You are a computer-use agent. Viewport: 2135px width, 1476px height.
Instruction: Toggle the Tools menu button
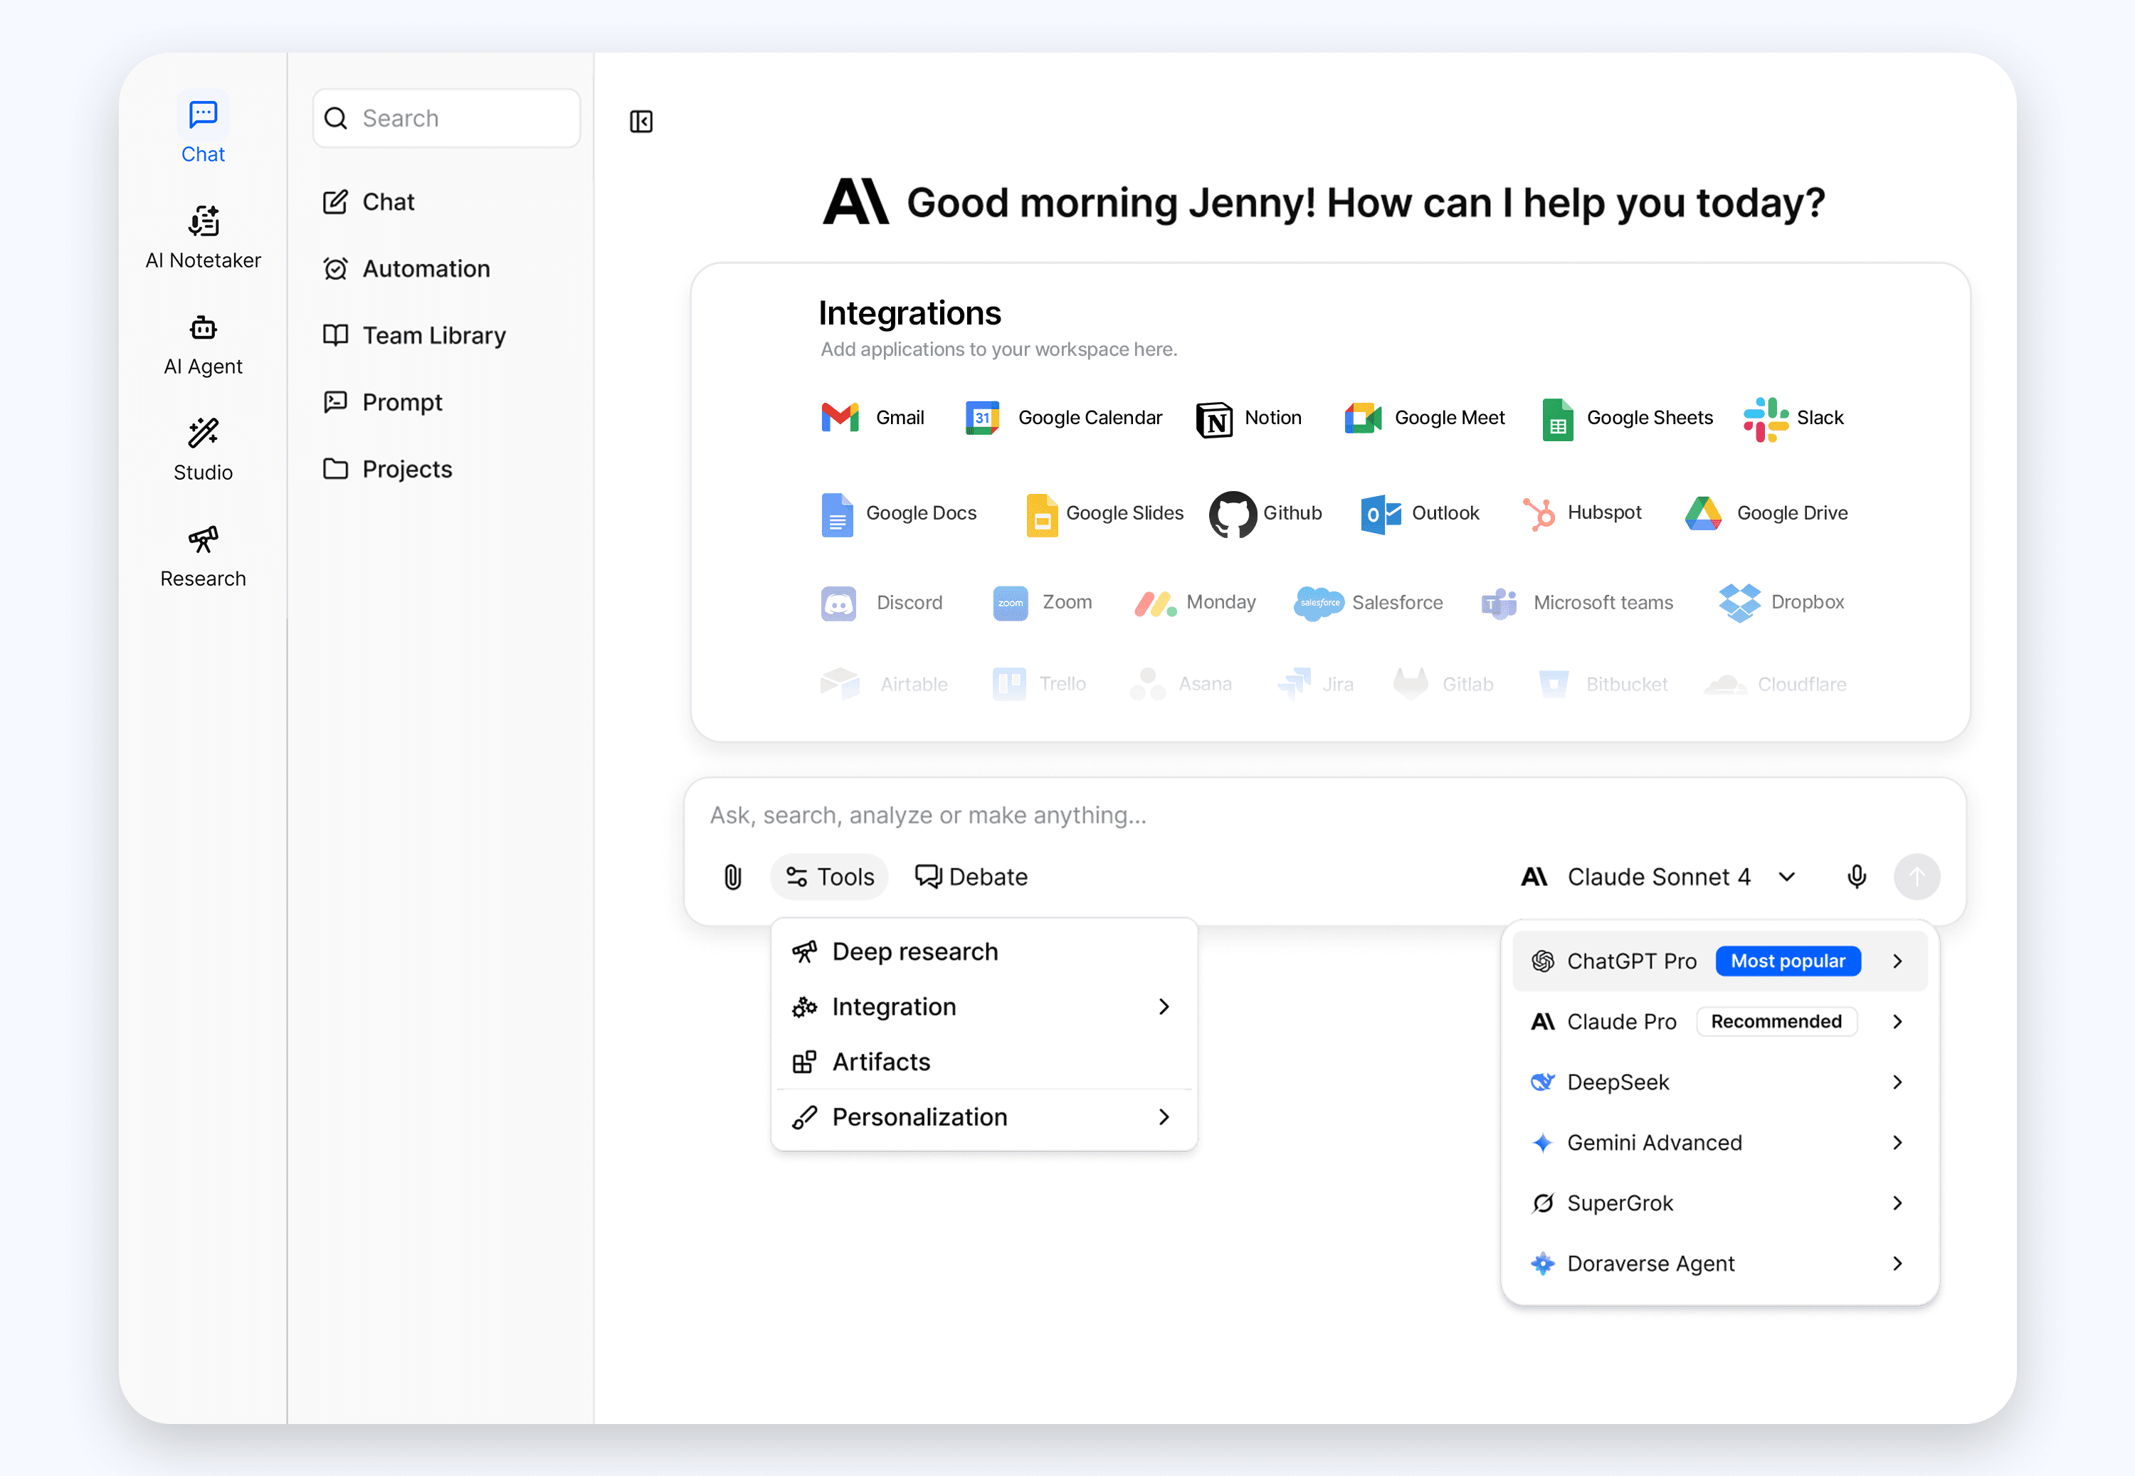pyautogui.click(x=829, y=877)
